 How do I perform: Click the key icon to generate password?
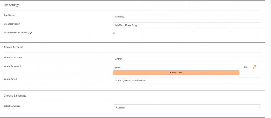click(x=254, y=67)
